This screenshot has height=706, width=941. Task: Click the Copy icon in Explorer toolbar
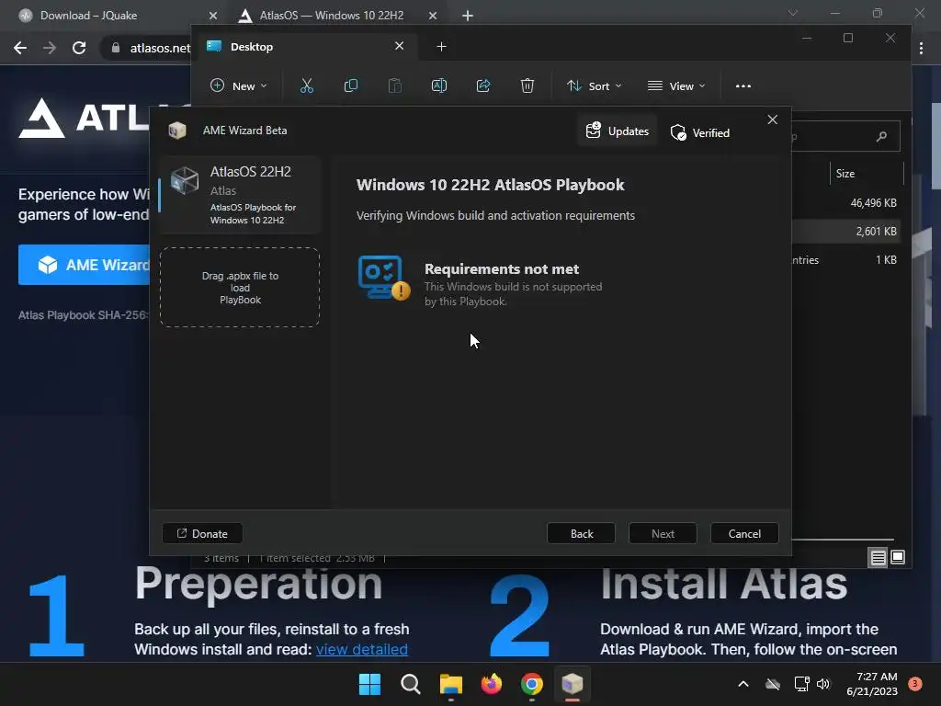pyautogui.click(x=350, y=85)
